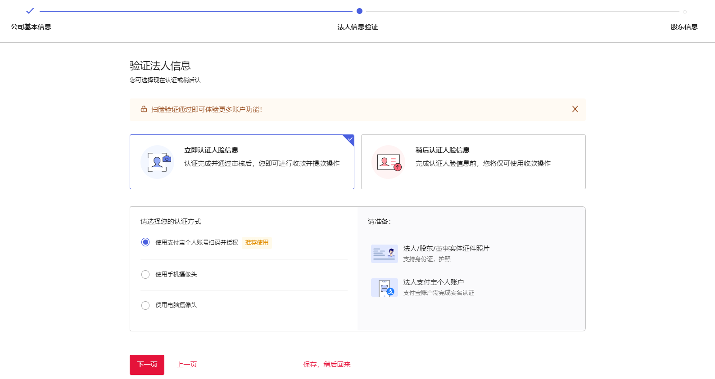Click current step dot on progress bar
This screenshot has height=379, width=715.
(359, 11)
